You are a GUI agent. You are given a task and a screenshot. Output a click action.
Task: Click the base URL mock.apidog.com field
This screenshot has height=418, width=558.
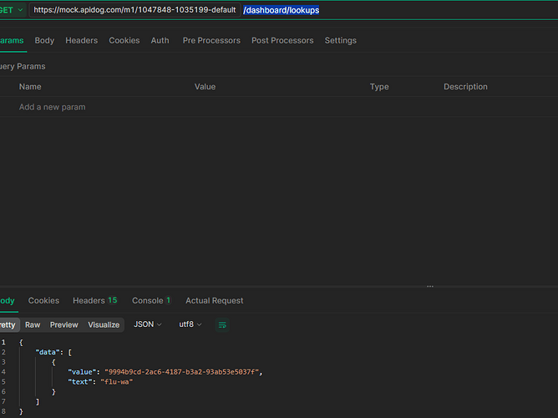[x=134, y=10]
